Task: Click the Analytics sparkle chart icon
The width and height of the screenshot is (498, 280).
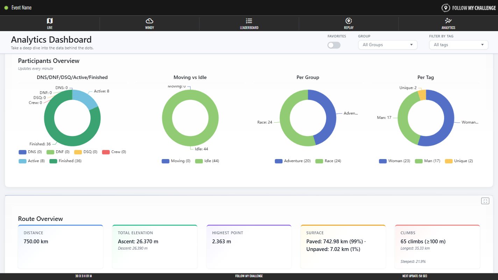Action: (448, 21)
